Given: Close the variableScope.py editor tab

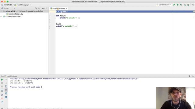Looking at the screenshot, I should point(66,8).
